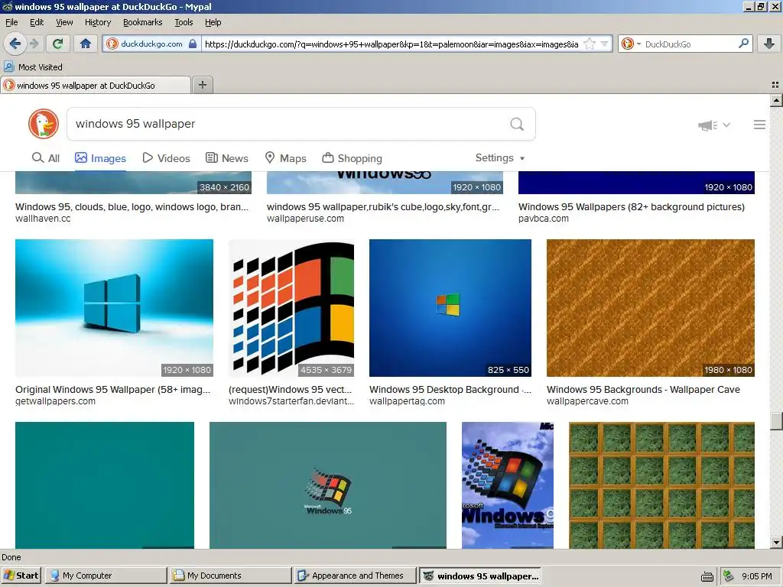This screenshot has width=783, height=587.
Task: Open the orange texture Wallpaper Cave thumbnail
Action: pos(651,308)
